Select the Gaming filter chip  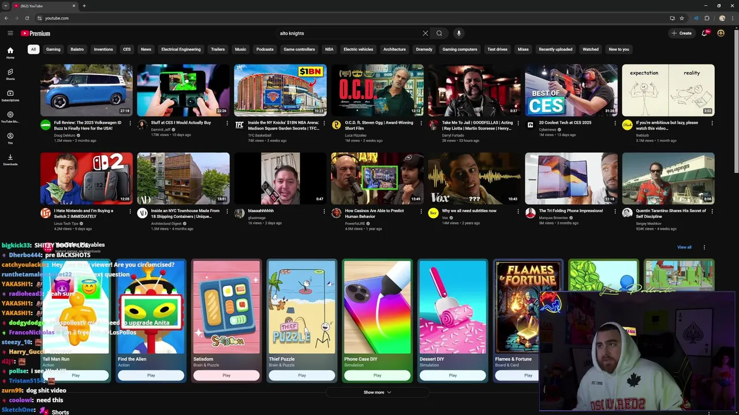click(53, 50)
